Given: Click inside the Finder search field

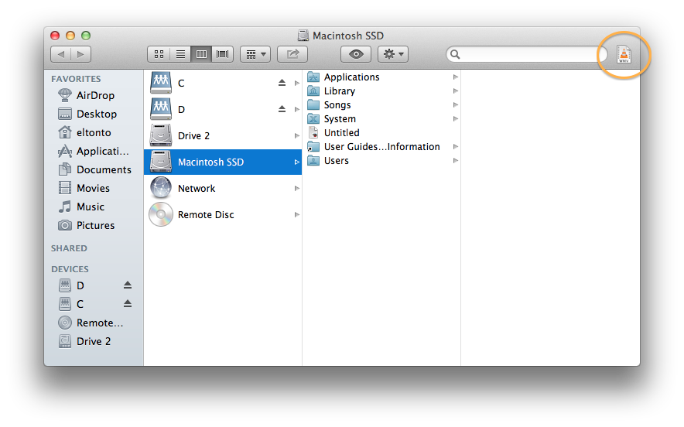Looking at the screenshot, I should pyautogui.click(x=526, y=54).
